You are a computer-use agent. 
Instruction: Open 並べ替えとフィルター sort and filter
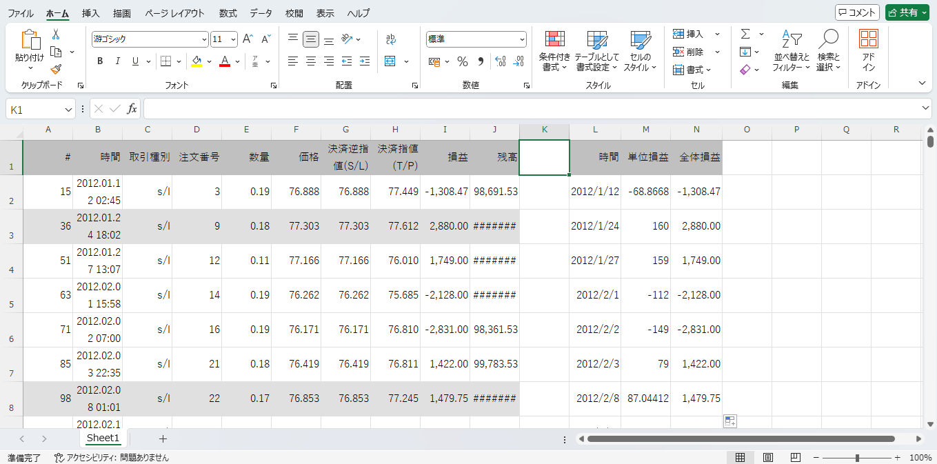tap(792, 52)
